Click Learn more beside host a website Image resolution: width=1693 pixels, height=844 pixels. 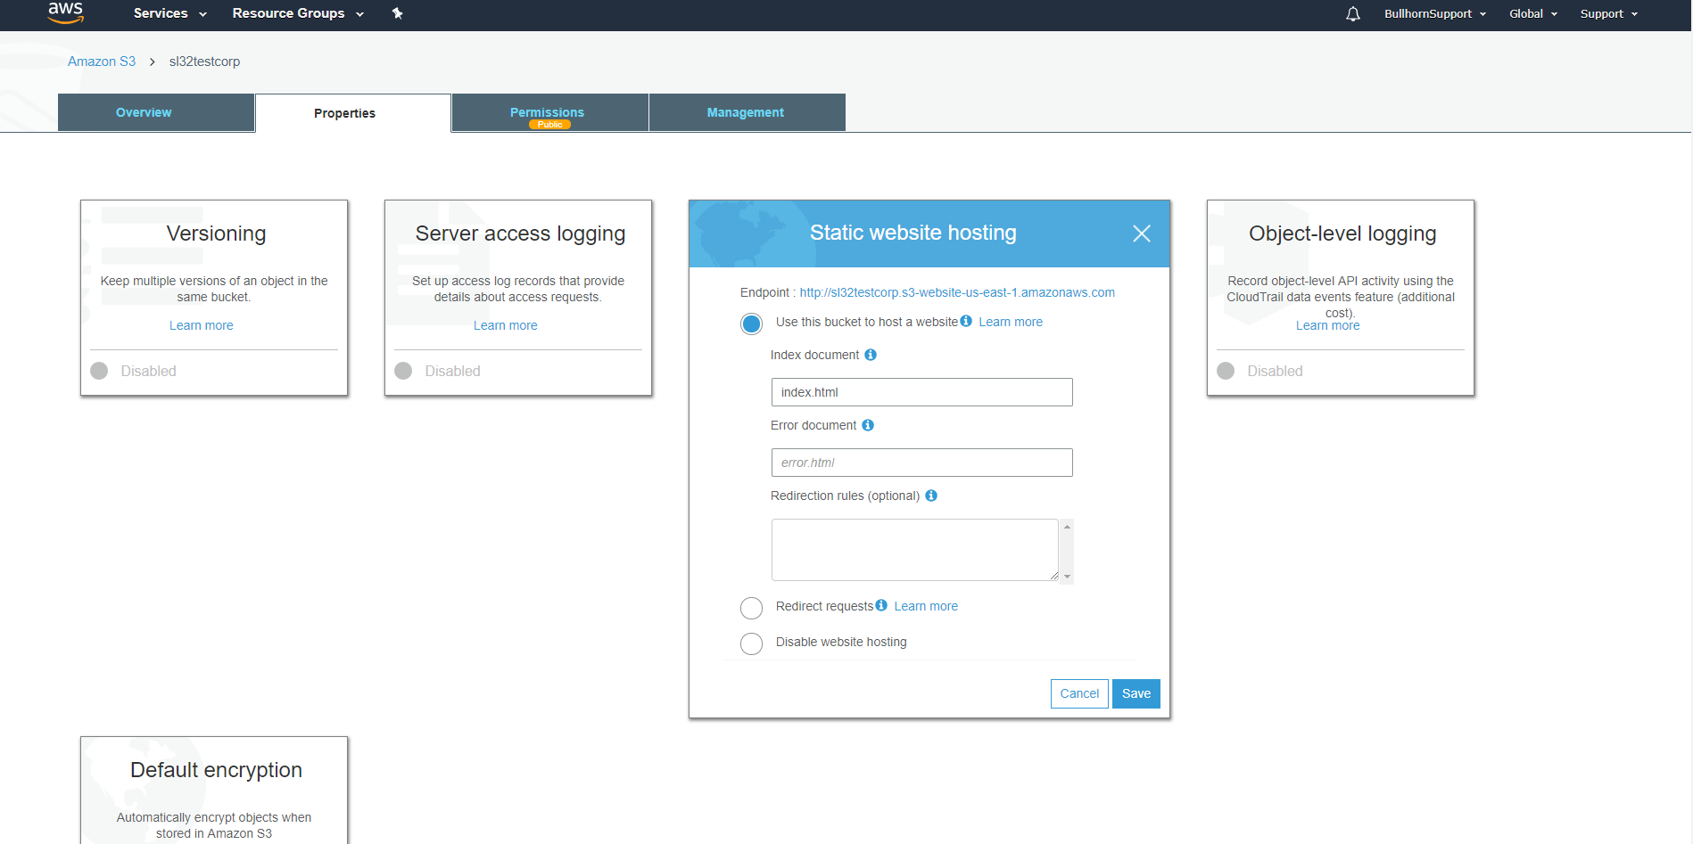[1011, 322]
